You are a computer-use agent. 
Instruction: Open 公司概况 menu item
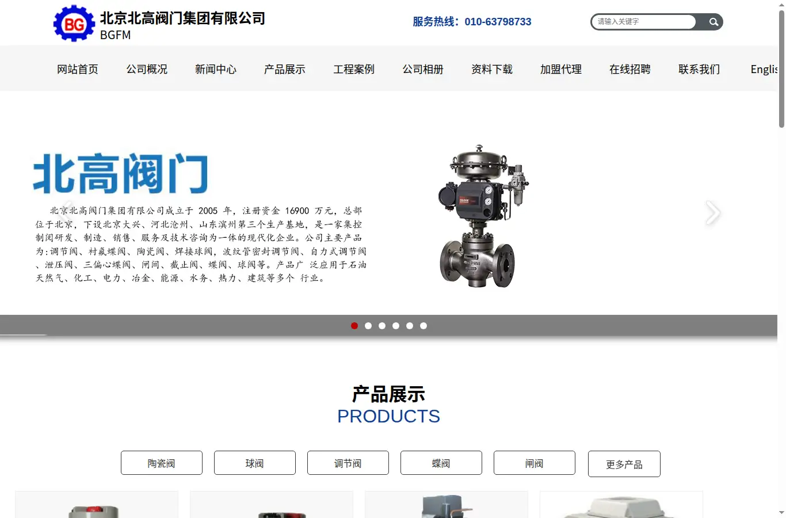147,69
